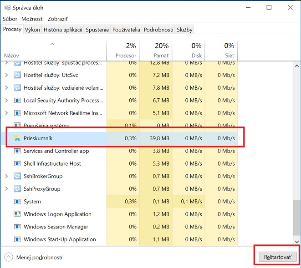Click the 0,1 MB/s disk value of System
Screen dimensions: 301x268
pyautogui.click(x=191, y=202)
